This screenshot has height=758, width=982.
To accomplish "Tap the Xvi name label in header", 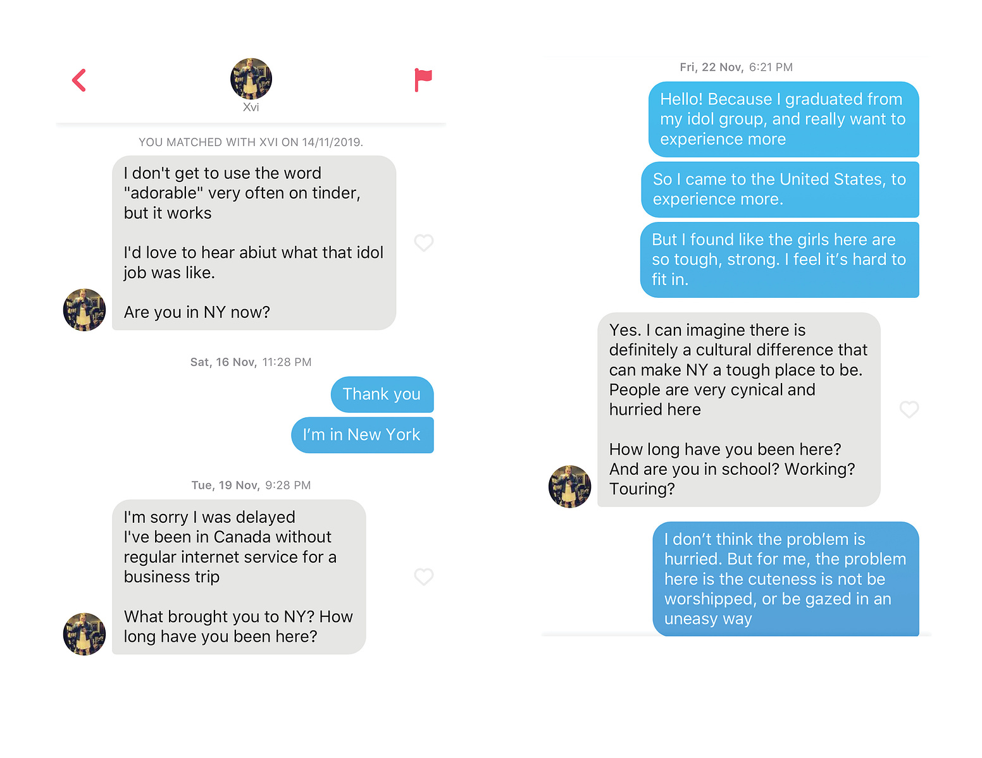I will click(251, 107).
